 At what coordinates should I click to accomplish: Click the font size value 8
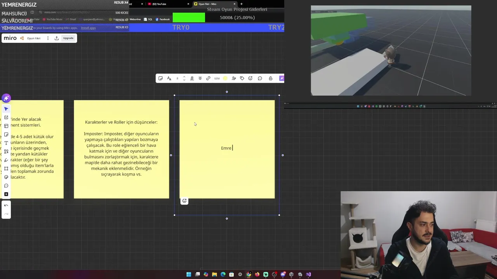(x=177, y=78)
